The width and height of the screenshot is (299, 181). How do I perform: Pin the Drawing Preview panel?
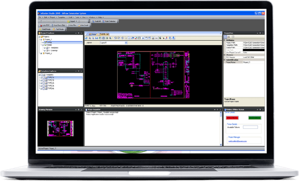78,110
